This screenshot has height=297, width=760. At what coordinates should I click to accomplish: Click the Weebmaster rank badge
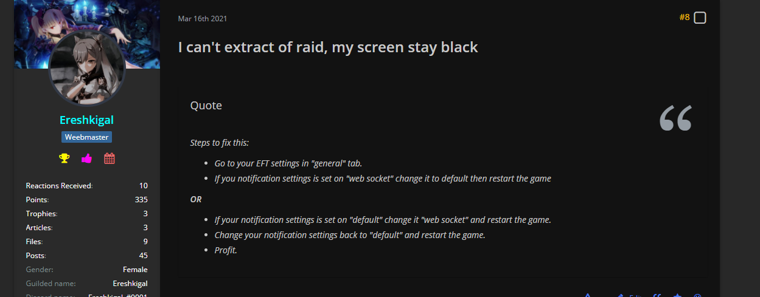coord(86,137)
